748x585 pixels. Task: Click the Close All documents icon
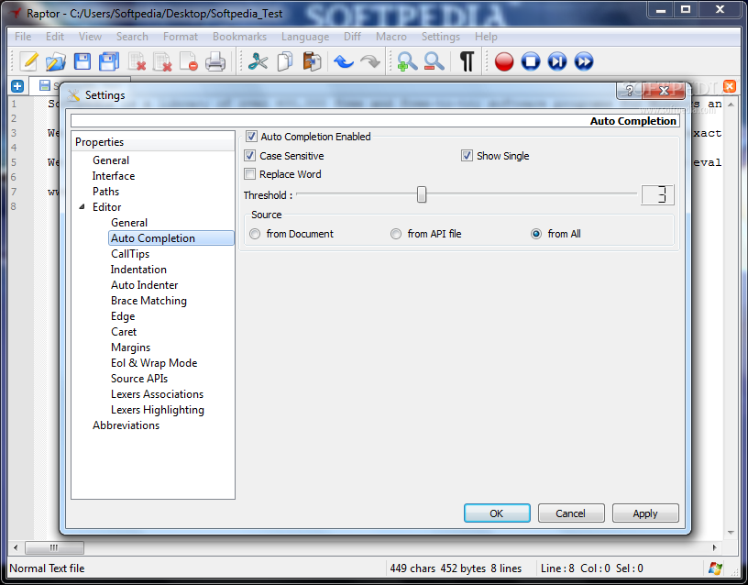pyautogui.click(x=162, y=61)
